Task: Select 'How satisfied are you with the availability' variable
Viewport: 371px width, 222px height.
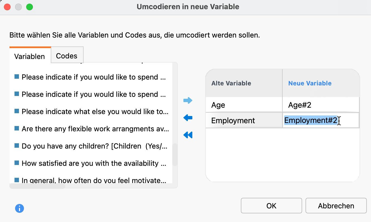Action: coord(94,163)
